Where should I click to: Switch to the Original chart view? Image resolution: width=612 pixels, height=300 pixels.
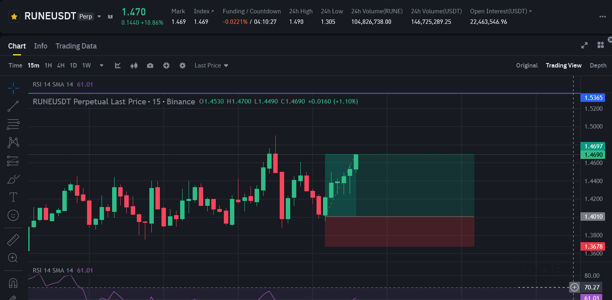coord(527,65)
